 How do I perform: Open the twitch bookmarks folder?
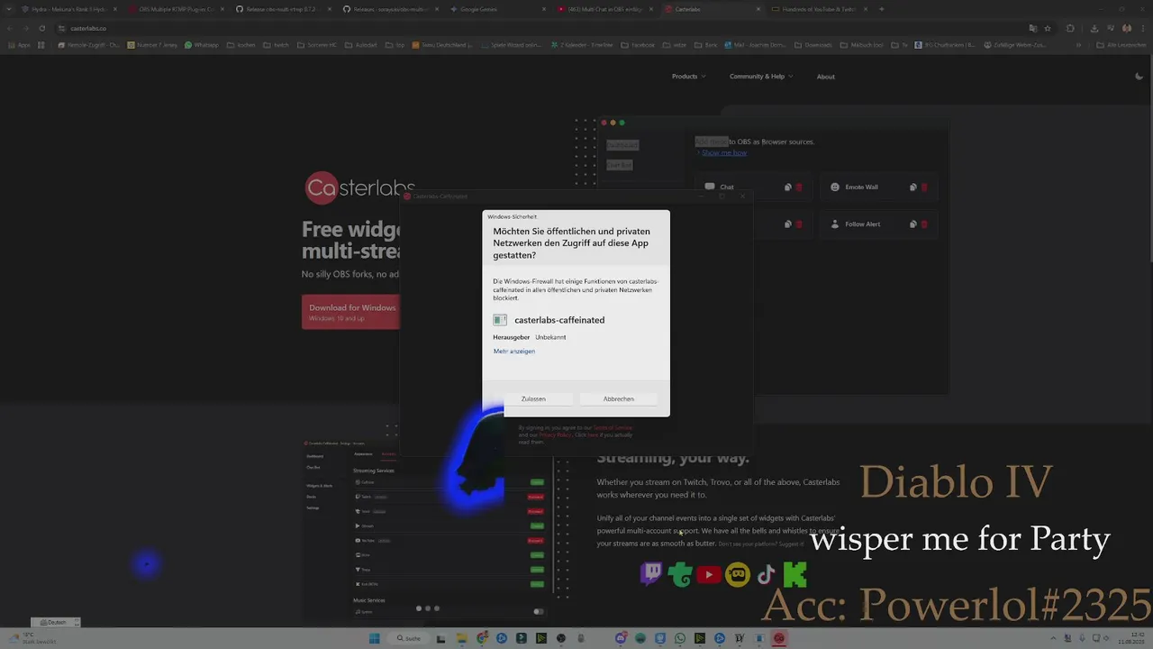(x=277, y=45)
